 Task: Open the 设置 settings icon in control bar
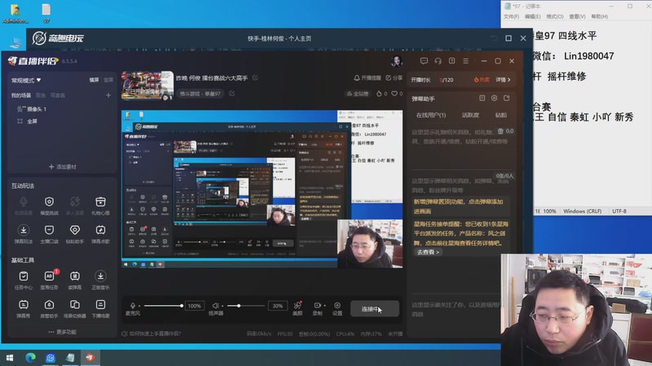point(337,308)
